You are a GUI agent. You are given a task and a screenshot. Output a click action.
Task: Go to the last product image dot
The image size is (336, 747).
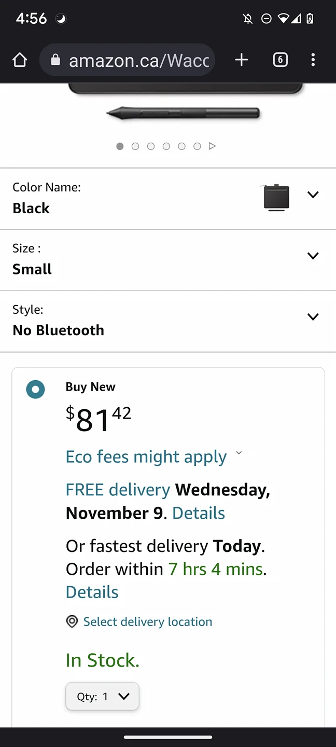(197, 146)
